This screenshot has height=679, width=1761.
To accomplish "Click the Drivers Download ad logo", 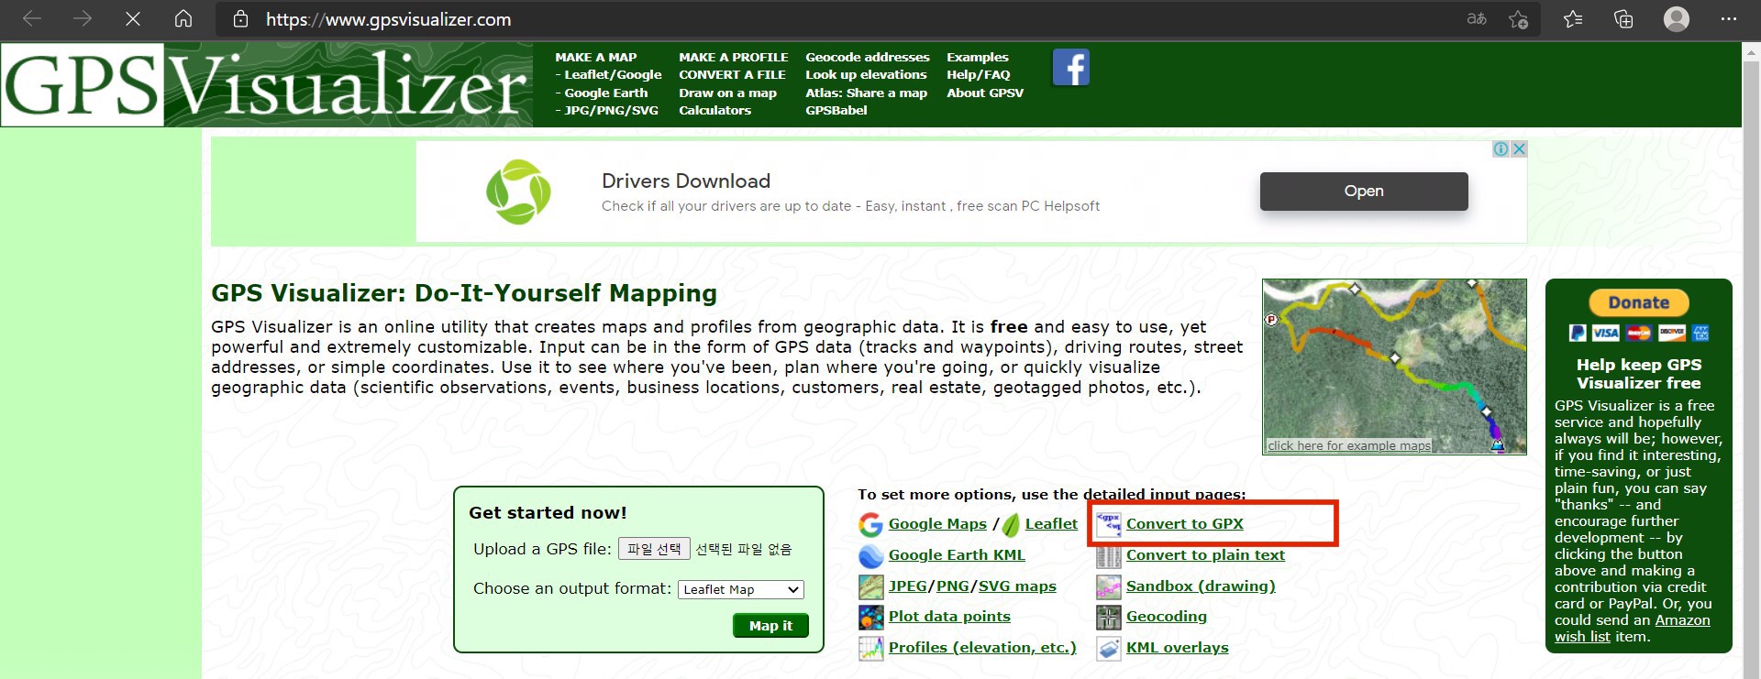I will (x=518, y=192).
